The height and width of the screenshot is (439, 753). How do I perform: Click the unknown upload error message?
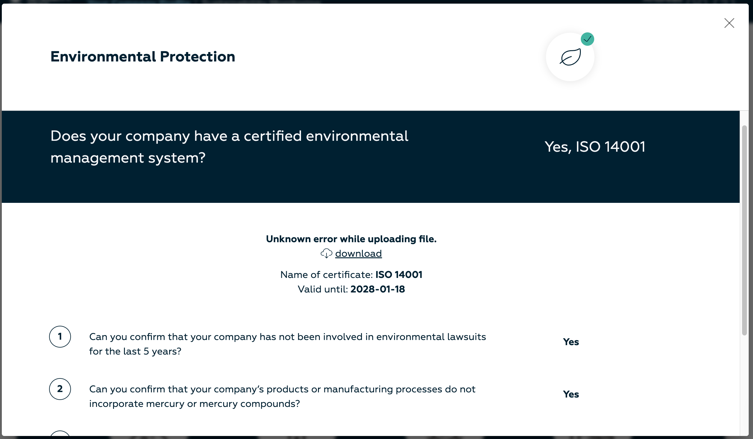pyautogui.click(x=351, y=239)
